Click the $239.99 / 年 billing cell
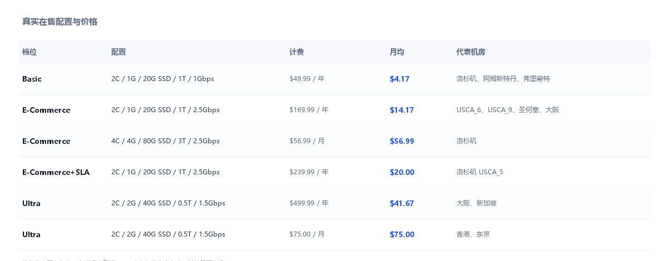The image size is (668, 261). tap(309, 172)
